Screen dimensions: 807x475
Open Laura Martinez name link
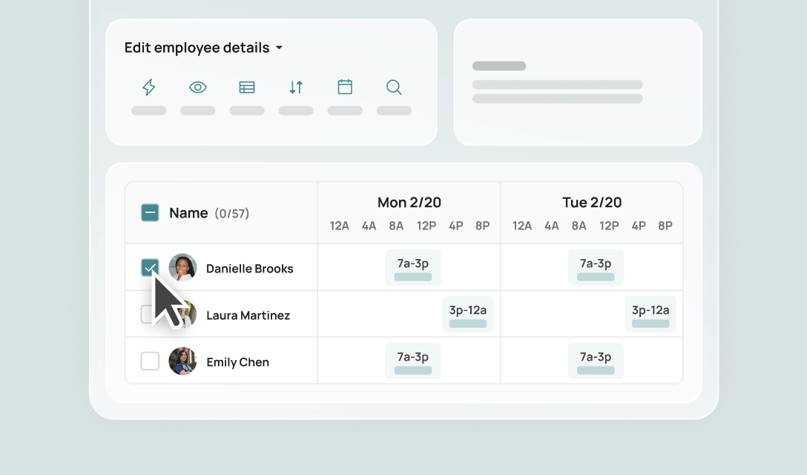(248, 315)
